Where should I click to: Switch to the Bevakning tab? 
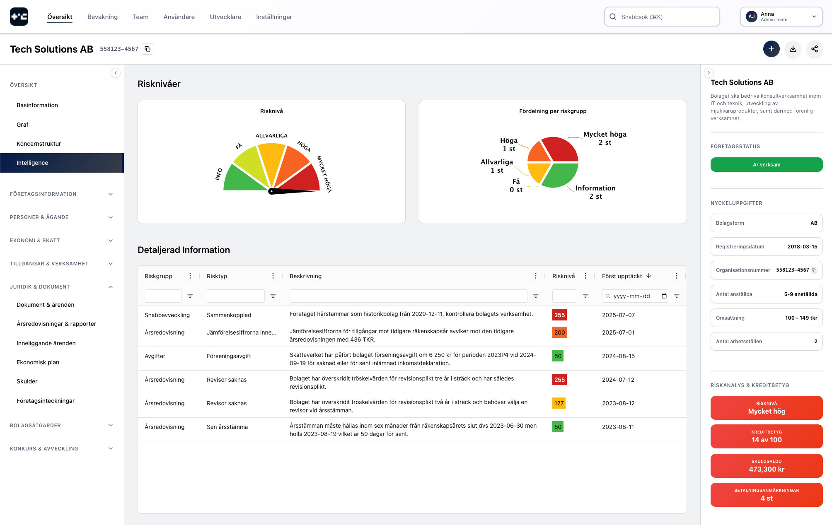tap(102, 17)
